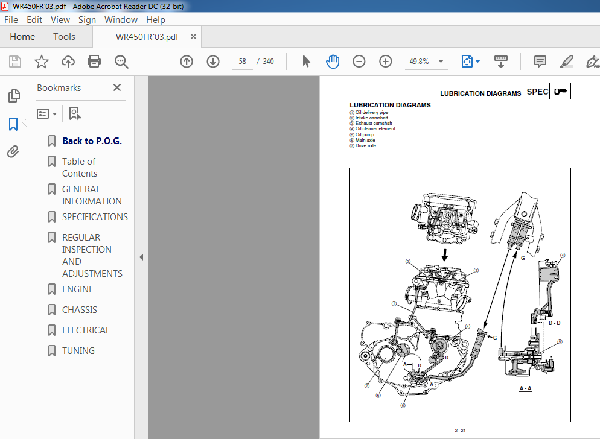
Task: Open REGULAR INSPECTION AND ADJUSTMENTS bookmark
Action: 92,256
